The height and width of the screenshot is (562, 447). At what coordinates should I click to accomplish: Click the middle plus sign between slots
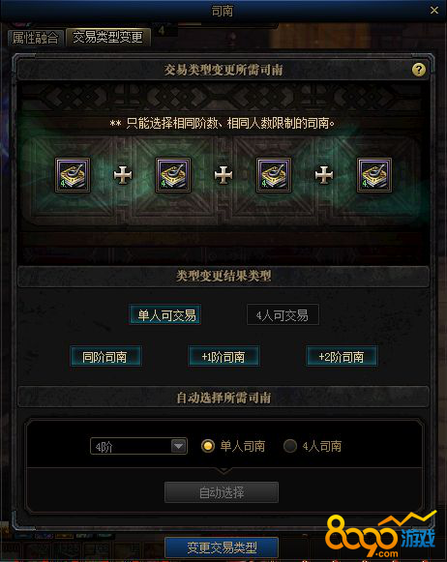pyautogui.click(x=223, y=175)
